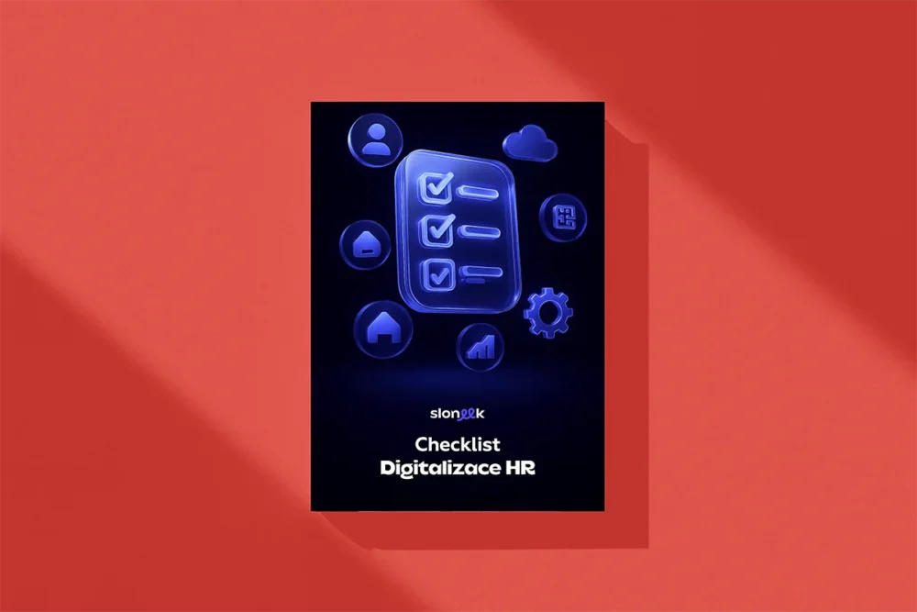
Task: Click the pink letters in the Sloneek logo
Action: 466,414
